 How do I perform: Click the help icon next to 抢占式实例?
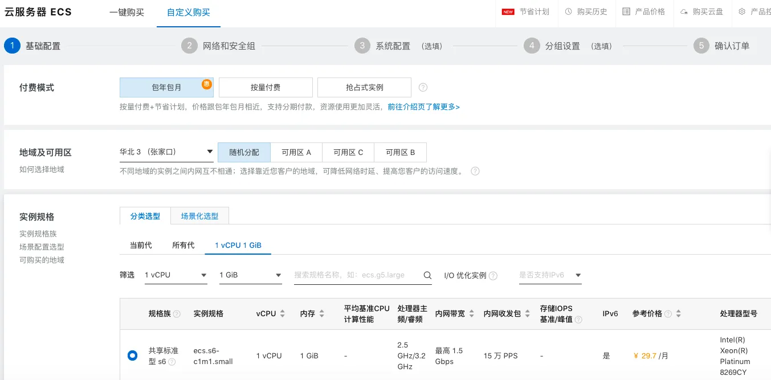coord(422,87)
